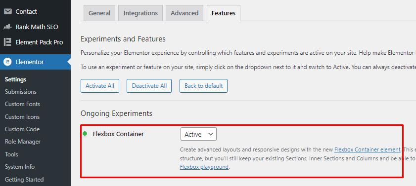Open Tools submenu item
This screenshot has height=186, width=416.
[x=11, y=154]
